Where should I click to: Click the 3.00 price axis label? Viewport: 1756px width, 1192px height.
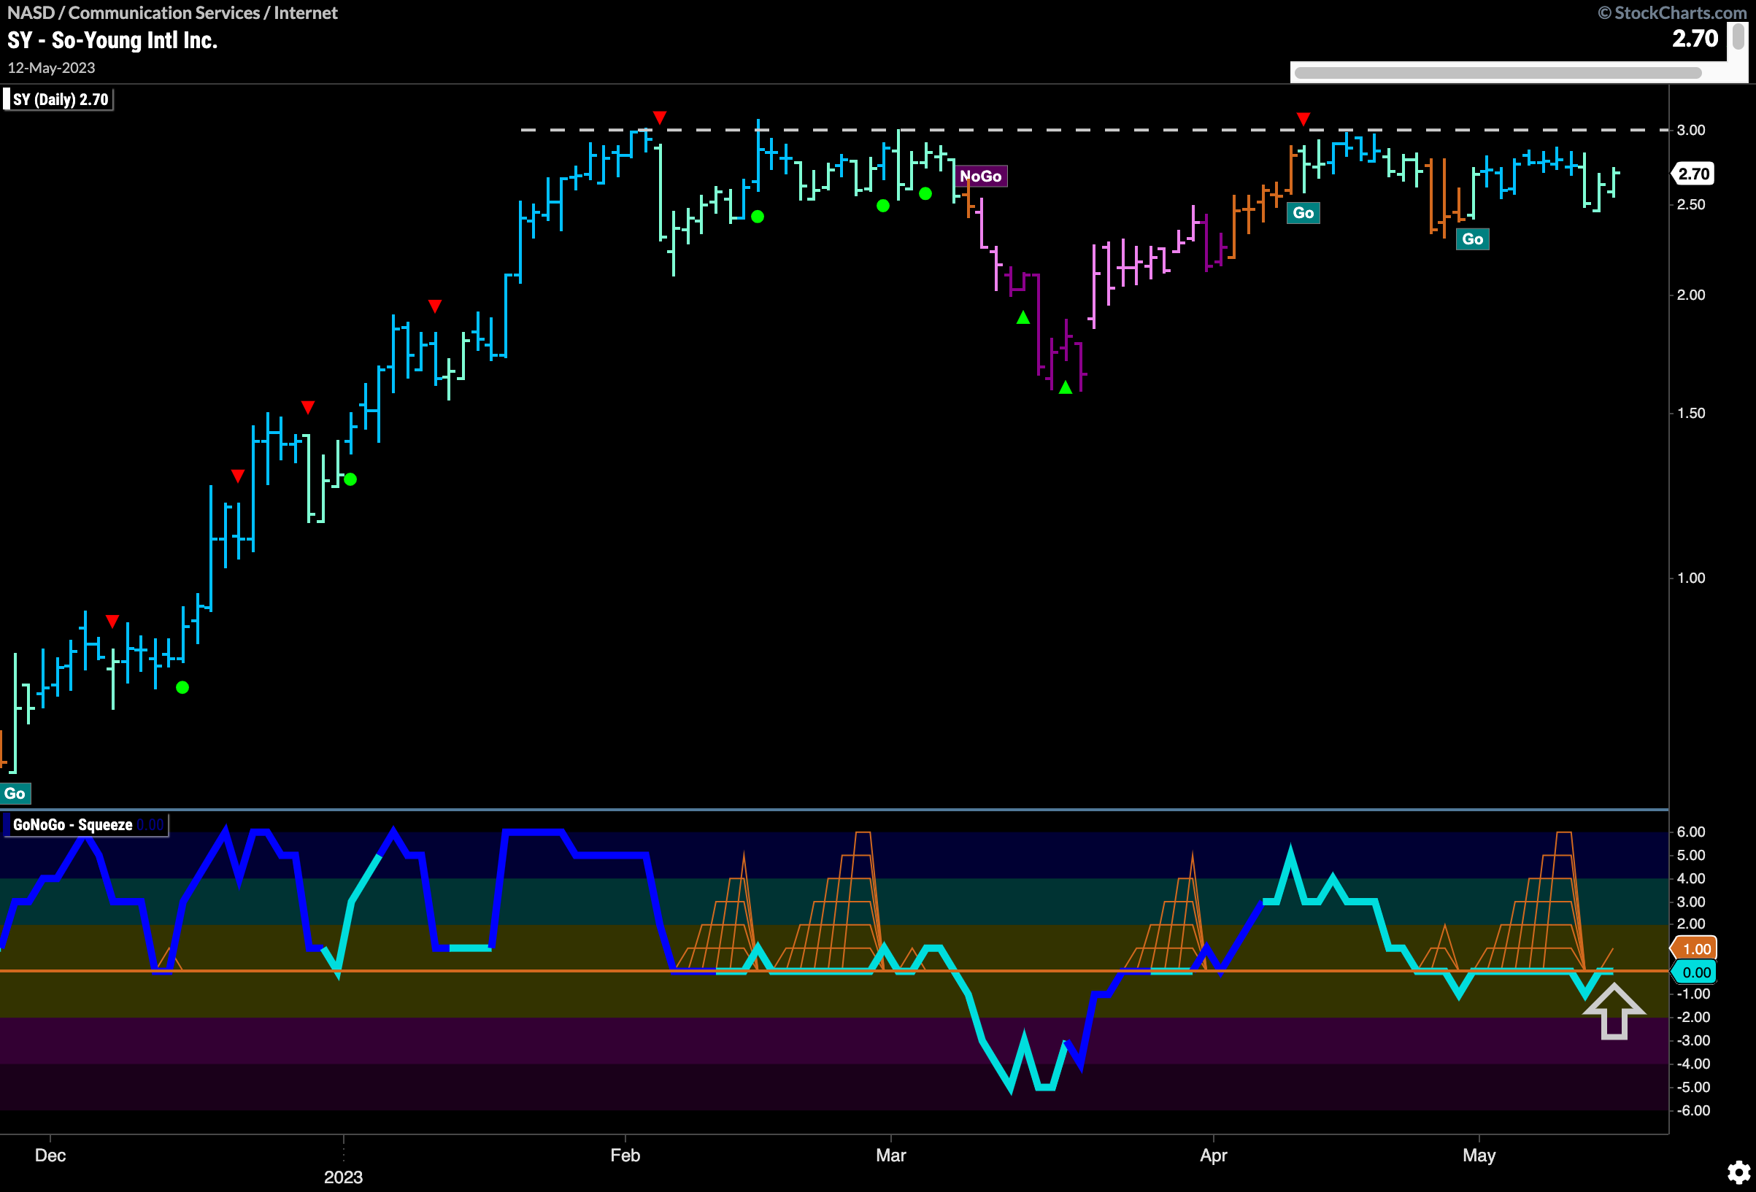pos(1691,130)
